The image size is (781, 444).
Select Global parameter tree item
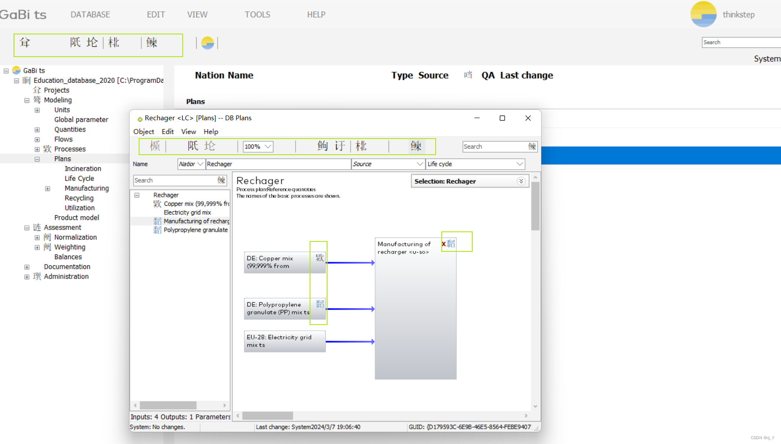click(x=81, y=119)
